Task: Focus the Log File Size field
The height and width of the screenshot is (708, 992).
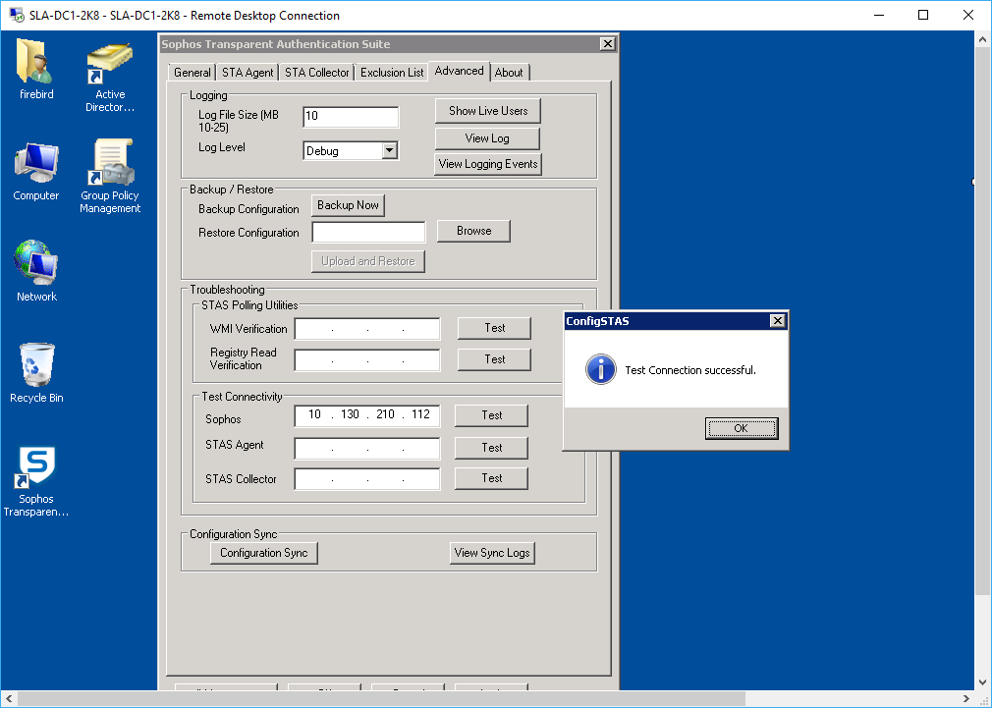Action: 351,117
